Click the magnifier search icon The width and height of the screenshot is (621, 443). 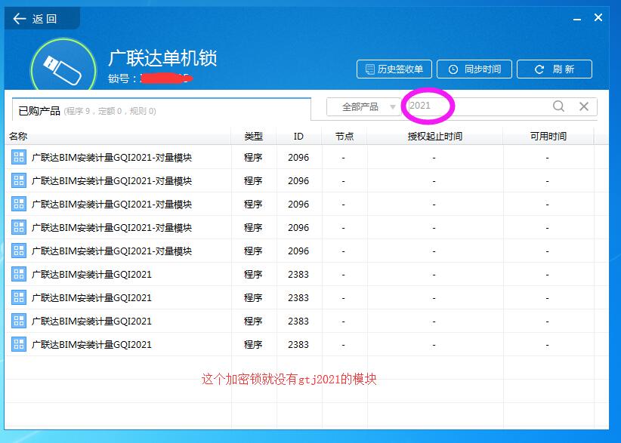558,106
